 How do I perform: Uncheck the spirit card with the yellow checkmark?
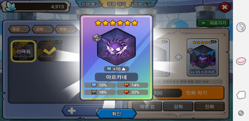pos(50,51)
